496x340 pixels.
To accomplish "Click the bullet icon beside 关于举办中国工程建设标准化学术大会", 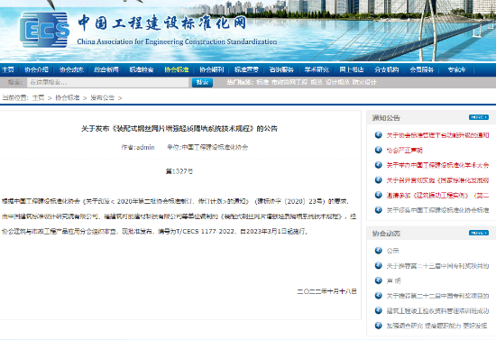I will click(379, 165).
